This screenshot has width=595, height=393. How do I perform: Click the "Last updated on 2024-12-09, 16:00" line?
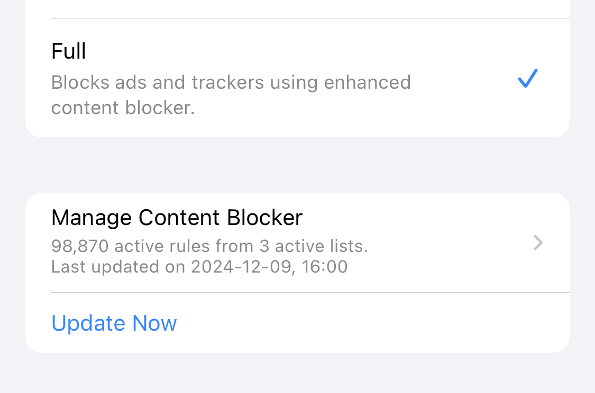click(x=199, y=266)
